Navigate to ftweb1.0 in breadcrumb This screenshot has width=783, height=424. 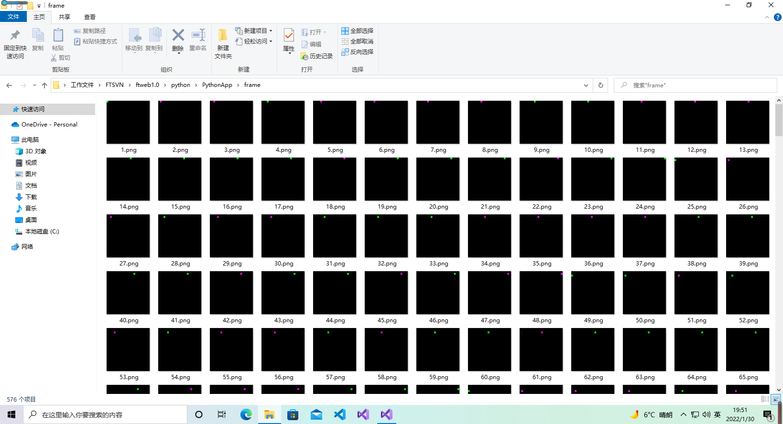pyautogui.click(x=147, y=85)
